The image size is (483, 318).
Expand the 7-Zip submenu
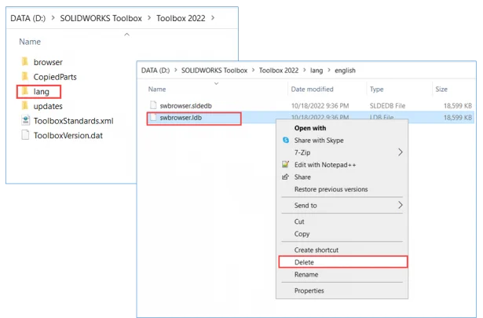pyautogui.click(x=401, y=152)
